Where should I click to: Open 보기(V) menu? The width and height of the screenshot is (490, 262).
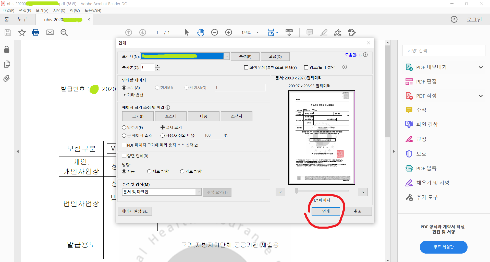[x=42, y=10]
